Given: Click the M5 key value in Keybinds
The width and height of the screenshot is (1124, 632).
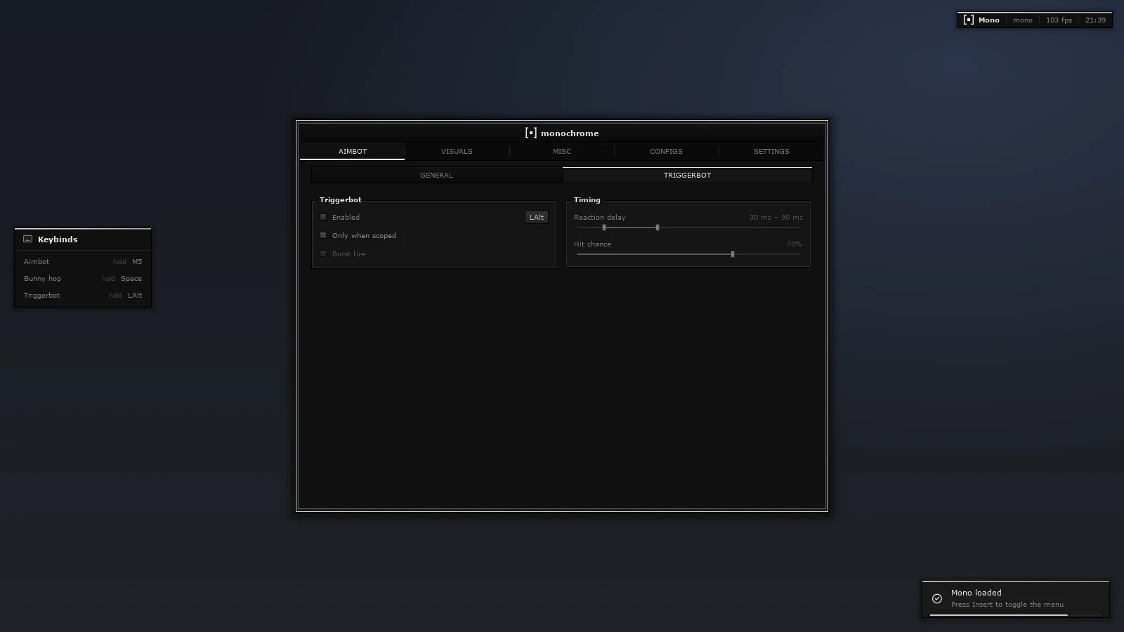Looking at the screenshot, I should pyautogui.click(x=137, y=261).
